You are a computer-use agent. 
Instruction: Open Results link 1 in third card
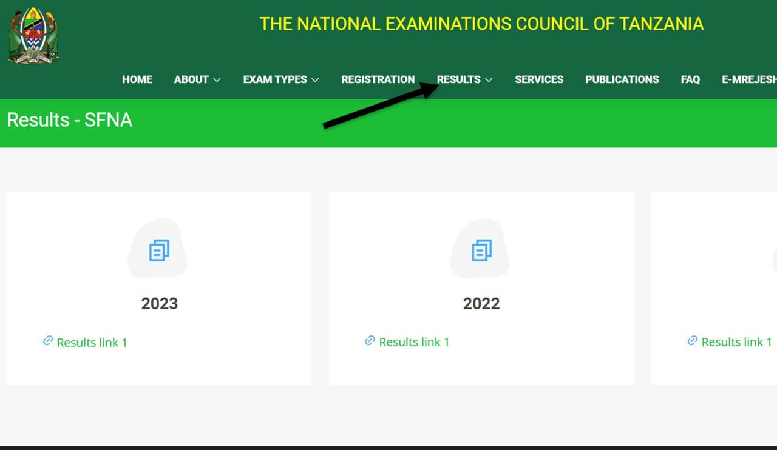(x=736, y=343)
